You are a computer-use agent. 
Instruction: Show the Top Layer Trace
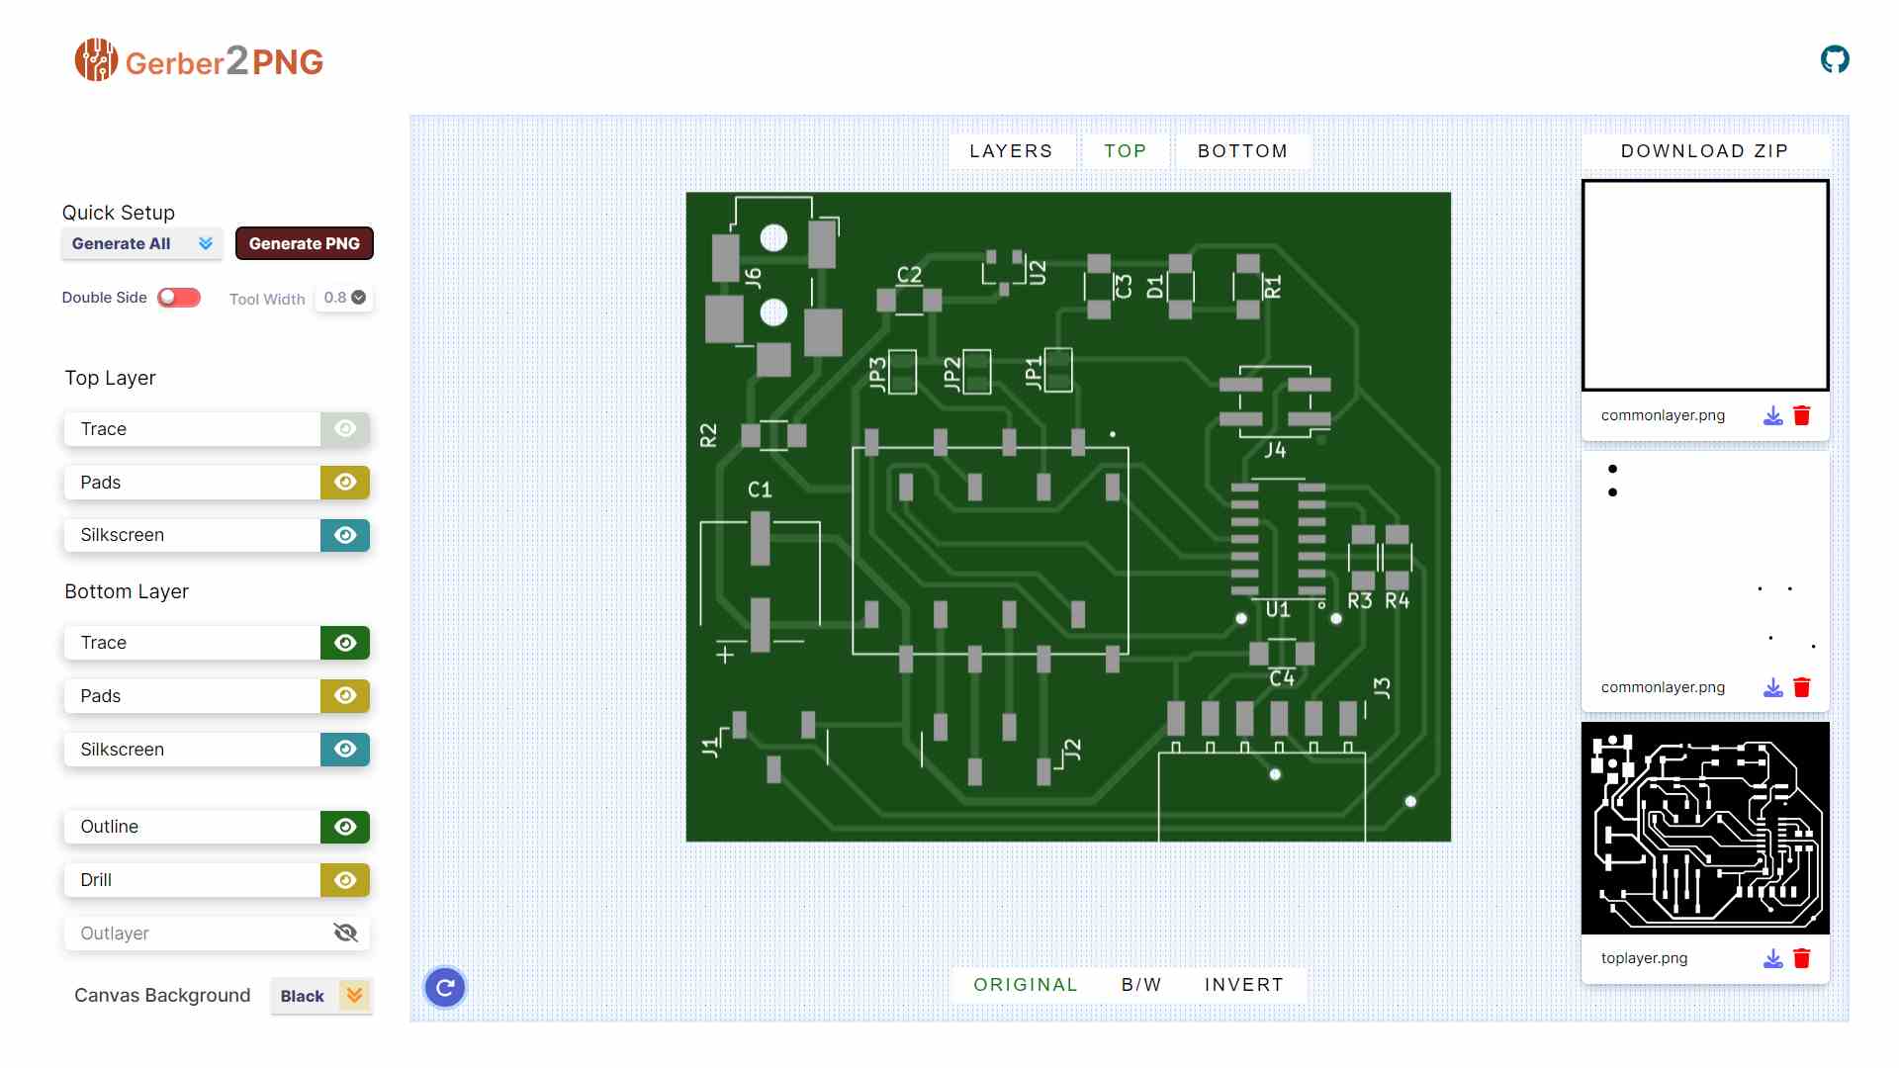click(x=345, y=429)
